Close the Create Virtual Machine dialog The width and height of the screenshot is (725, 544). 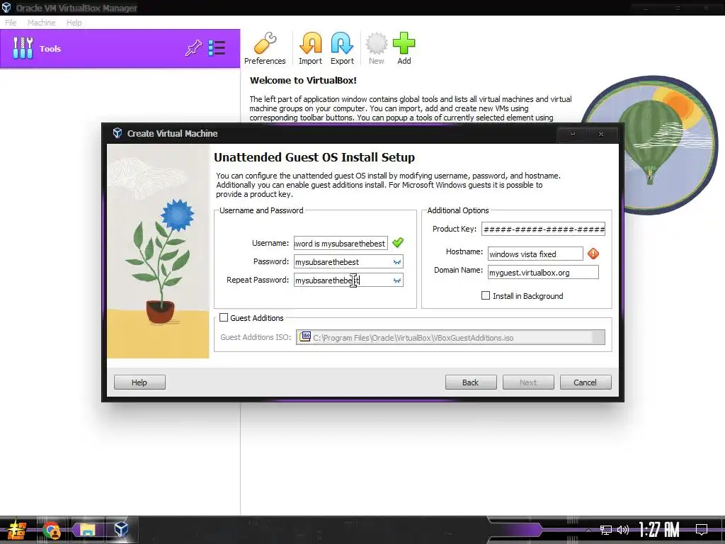tap(601, 134)
